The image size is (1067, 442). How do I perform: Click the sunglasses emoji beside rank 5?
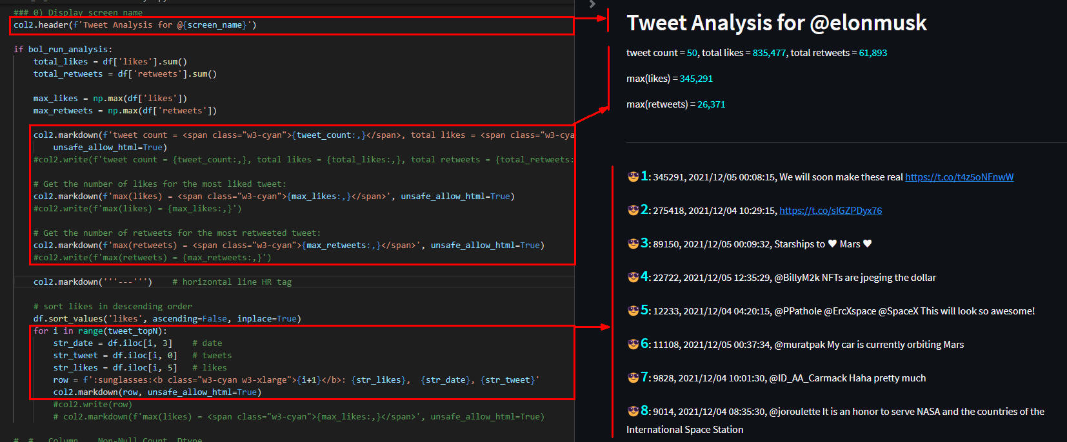coord(633,311)
